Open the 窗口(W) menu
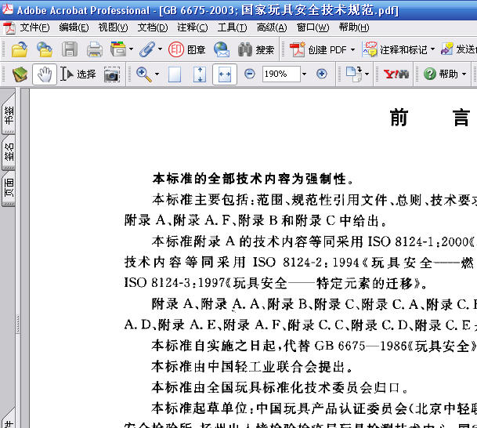 [x=313, y=27]
